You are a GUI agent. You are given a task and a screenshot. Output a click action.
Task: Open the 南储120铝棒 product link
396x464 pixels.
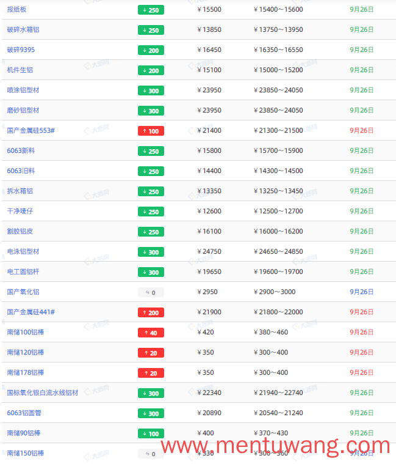[x=26, y=352]
